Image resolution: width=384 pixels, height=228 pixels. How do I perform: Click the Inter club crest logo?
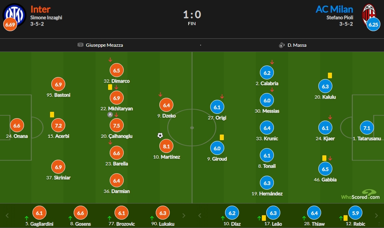[14, 14]
